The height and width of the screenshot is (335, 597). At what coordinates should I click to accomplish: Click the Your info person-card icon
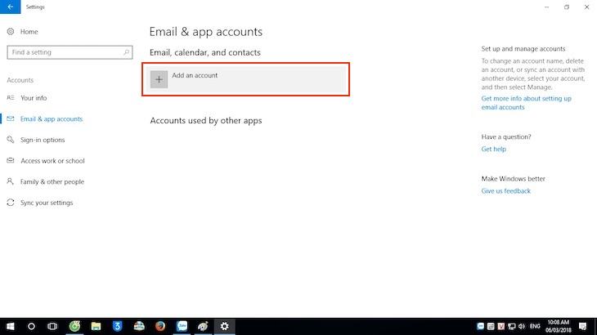coord(11,98)
